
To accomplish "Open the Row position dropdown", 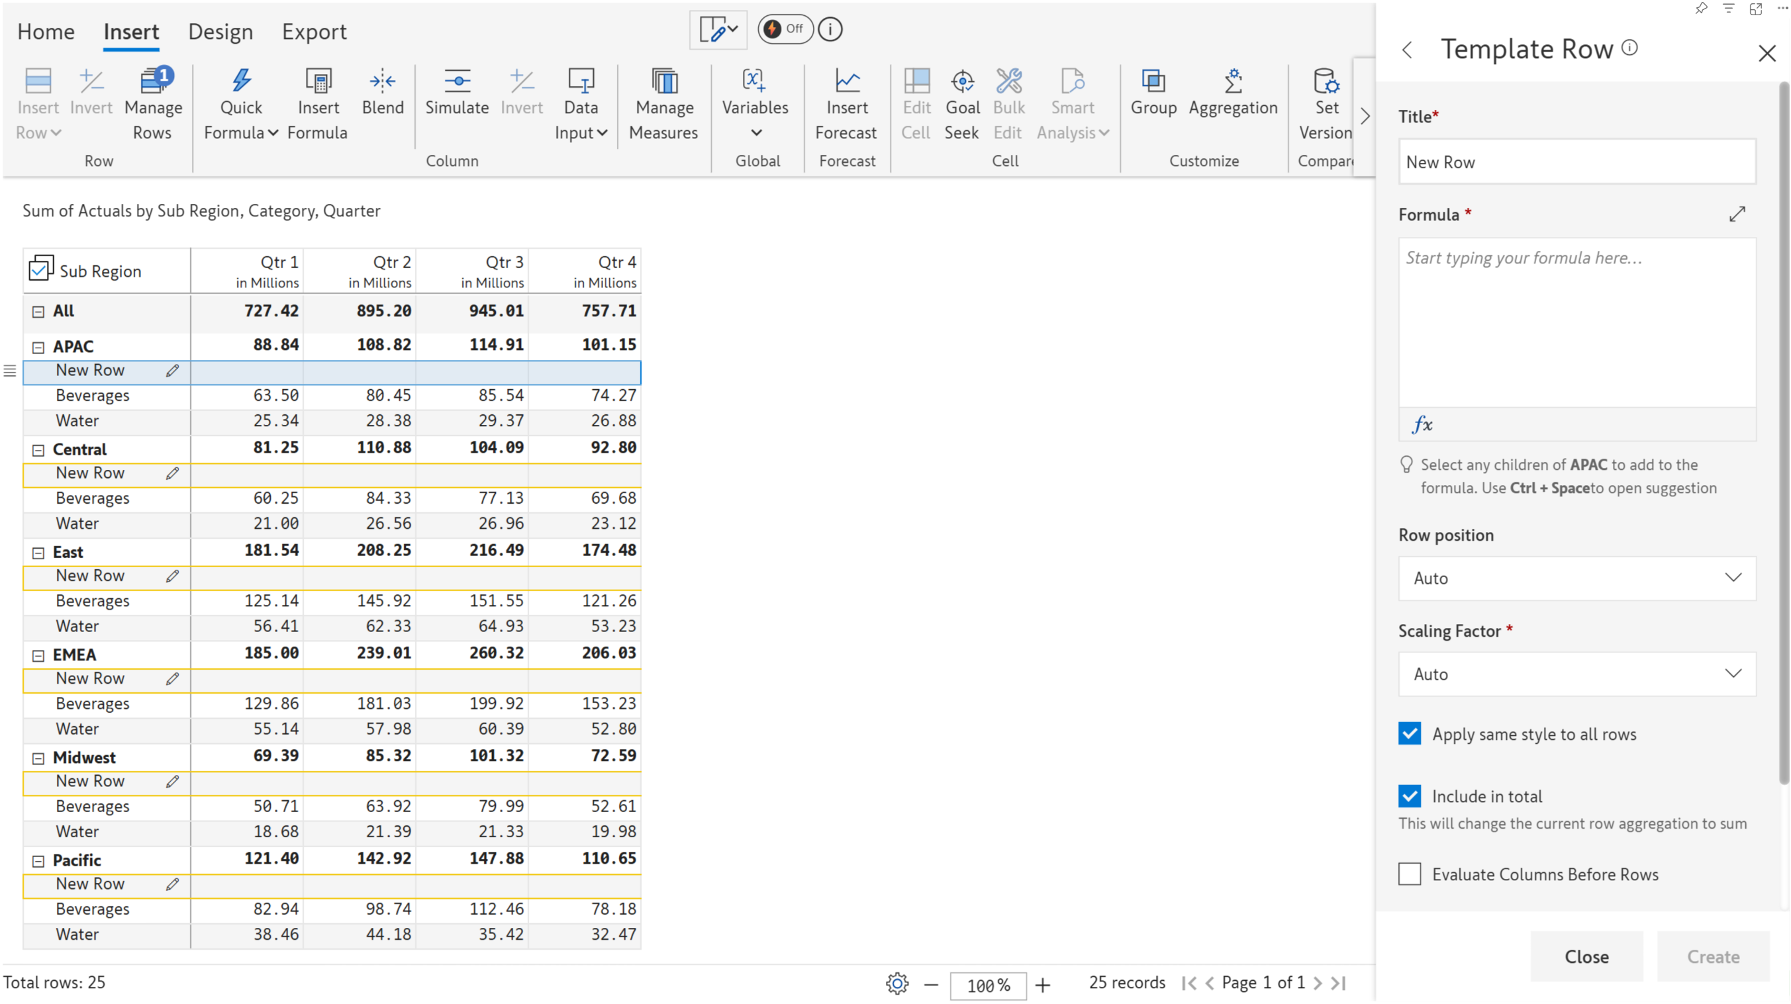I will 1576,578.
